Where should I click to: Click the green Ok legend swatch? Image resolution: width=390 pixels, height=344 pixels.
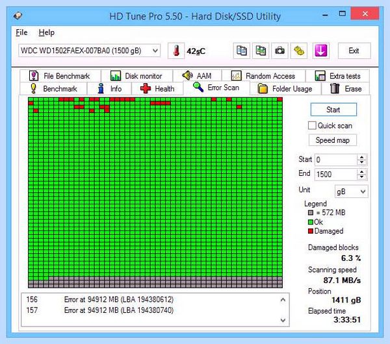pyautogui.click(x=311, y=222)
